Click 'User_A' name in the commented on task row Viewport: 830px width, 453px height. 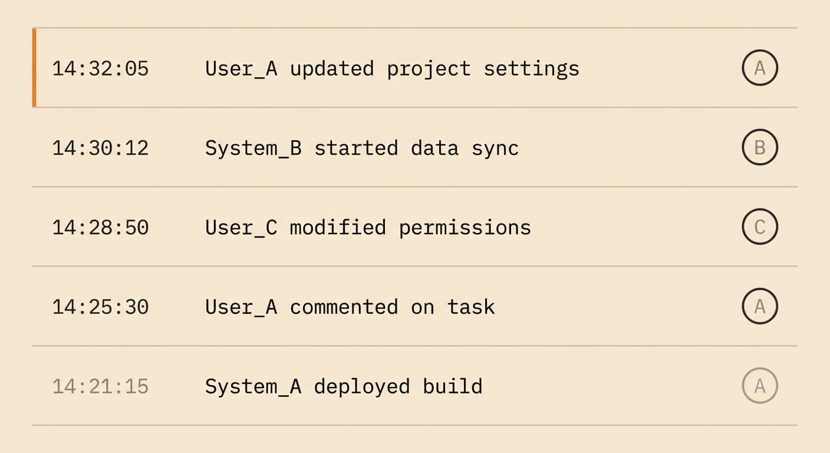tap(241, 307)
